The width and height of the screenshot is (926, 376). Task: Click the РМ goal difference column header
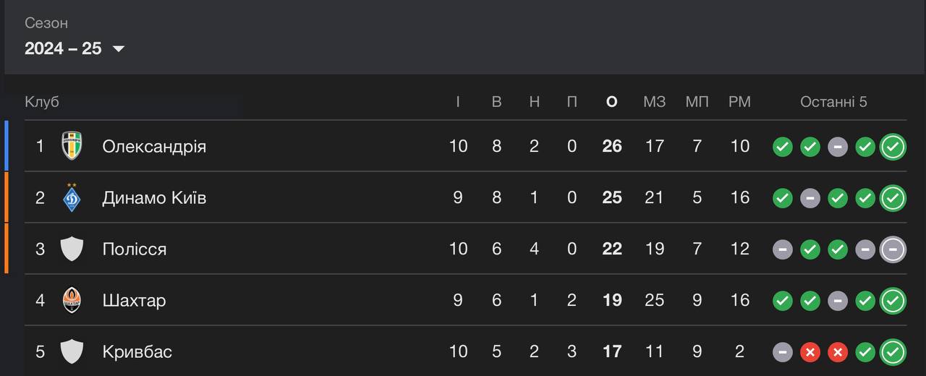coord(739,102)
